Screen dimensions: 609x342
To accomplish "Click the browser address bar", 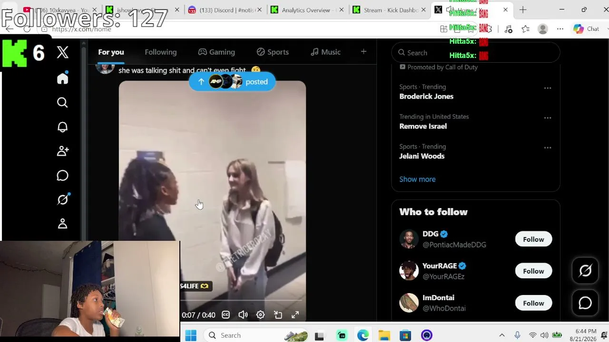I will [x=238, y=29].
